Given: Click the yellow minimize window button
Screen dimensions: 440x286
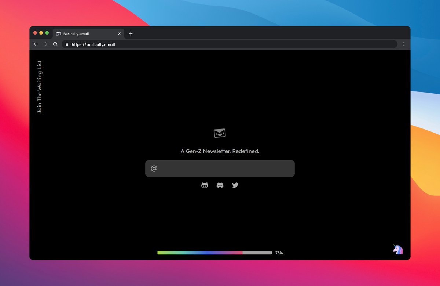Looking at the screenshot, I should tap(41, 33).
